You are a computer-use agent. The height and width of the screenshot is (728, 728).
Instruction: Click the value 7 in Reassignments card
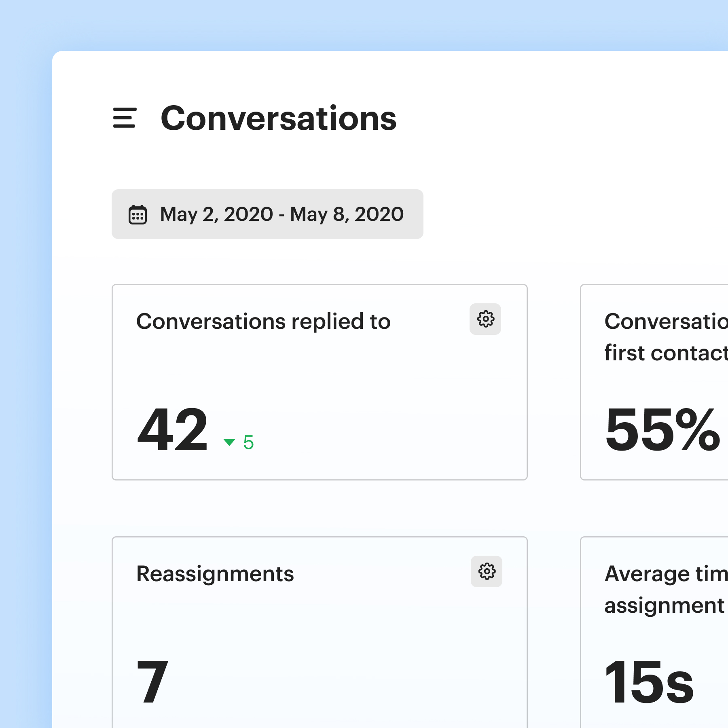152,681
